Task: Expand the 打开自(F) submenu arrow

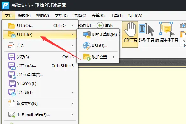Action: pyautogui.click(x=73, y=35)
